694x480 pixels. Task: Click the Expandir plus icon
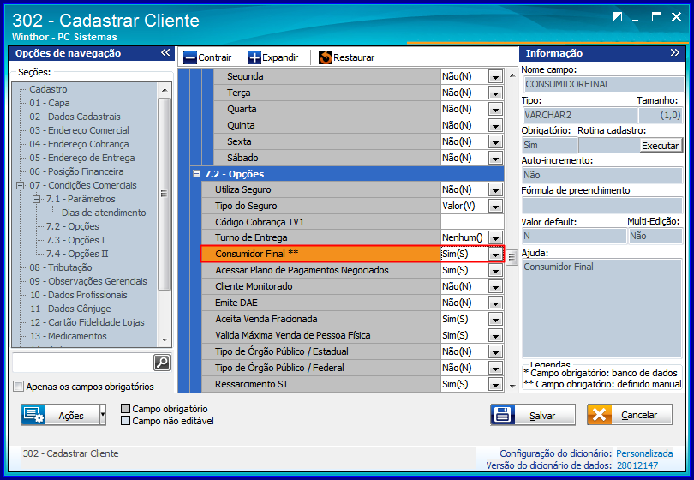[x=254, y=57]
